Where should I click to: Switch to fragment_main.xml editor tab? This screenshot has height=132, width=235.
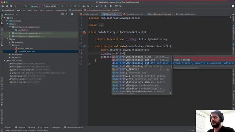(x=134, y=14)
